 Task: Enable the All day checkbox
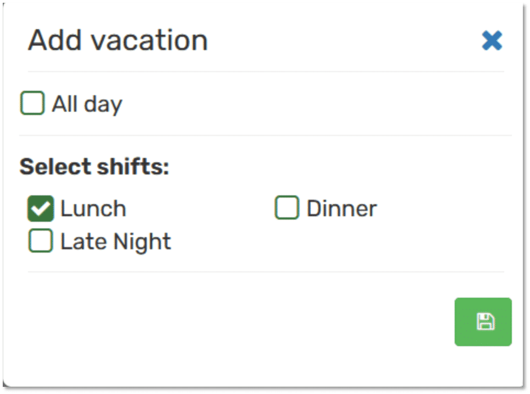32,103
